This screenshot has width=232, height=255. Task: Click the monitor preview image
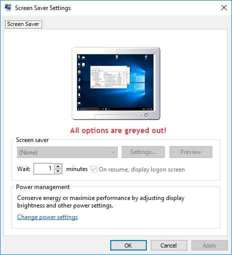(116, 83)
